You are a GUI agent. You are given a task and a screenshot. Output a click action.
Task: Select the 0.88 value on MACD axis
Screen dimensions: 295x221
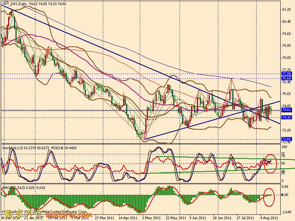click(285, 187)
